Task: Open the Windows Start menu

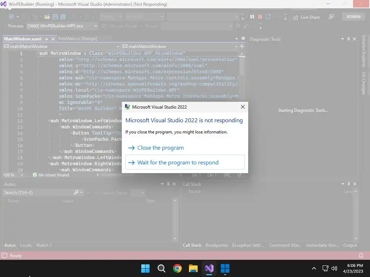Action: pyautogui.click(x=145, y=268)
